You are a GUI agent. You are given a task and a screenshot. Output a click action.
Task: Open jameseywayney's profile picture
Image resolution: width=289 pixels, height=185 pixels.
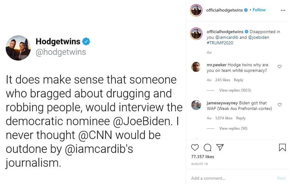click(196, 105)
